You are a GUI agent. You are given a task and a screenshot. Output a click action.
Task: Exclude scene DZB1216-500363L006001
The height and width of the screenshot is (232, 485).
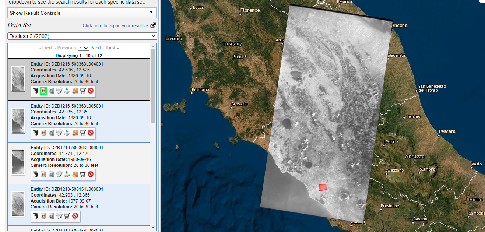point(91,174)
